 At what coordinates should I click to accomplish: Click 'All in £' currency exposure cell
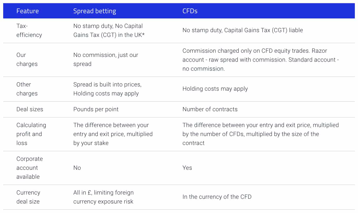coord(103,197)
